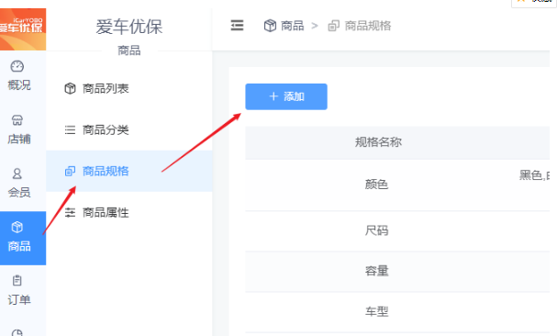
Task: Click 商品规格 breadcrumb text
Action: 368,26
